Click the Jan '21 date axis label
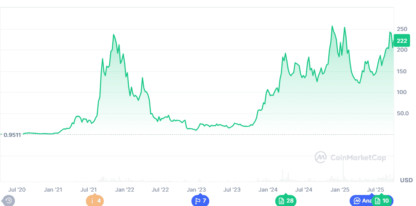Image resolution: width=416 pixels, height=206 pixels. [x=53, y=189]
